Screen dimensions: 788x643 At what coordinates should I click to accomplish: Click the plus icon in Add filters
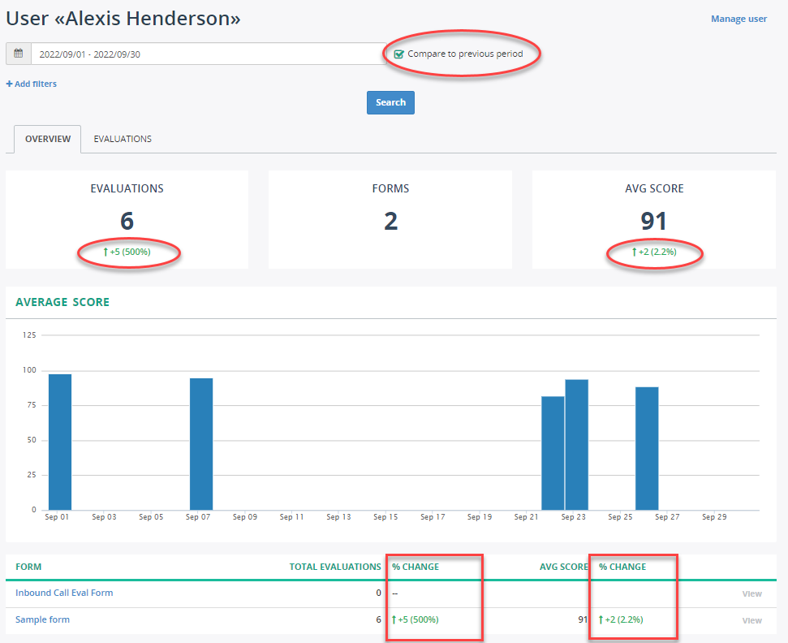click(10, 84)
